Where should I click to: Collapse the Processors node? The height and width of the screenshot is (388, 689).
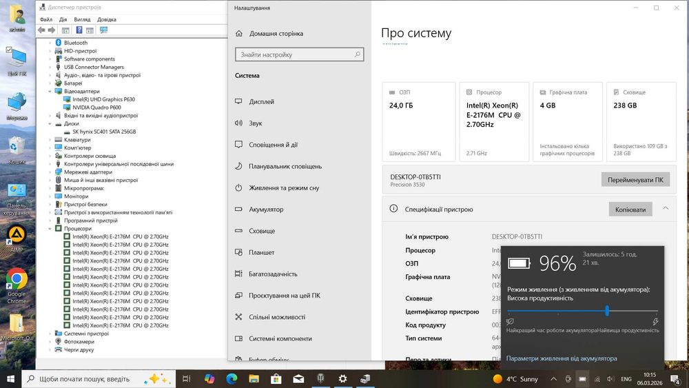[x=50, y=229]
